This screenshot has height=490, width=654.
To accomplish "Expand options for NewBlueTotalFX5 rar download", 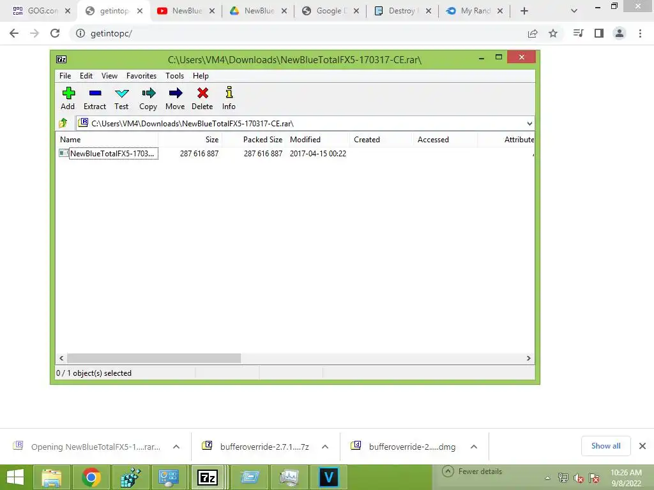I will click(x=176, y=447).
